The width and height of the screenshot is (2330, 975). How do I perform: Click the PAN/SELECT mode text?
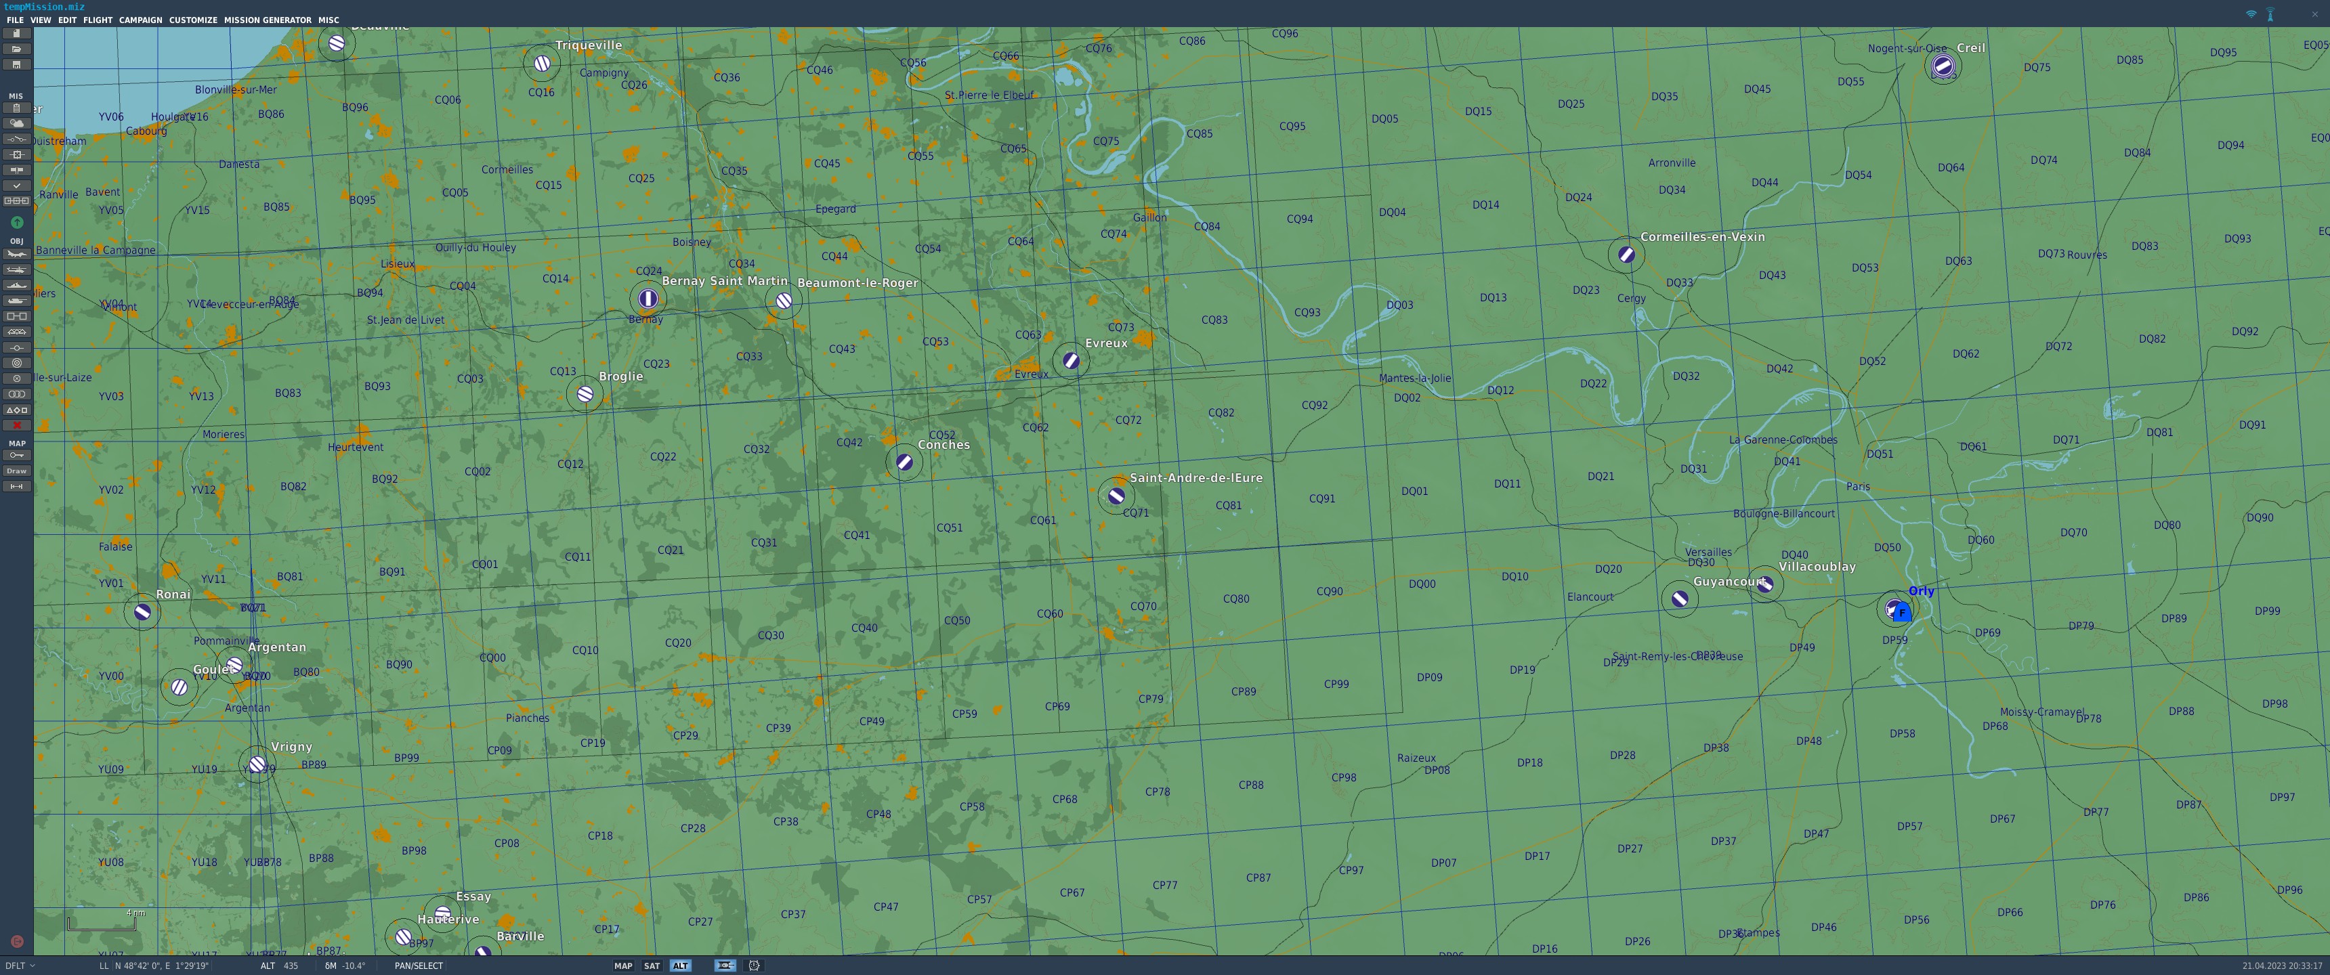(419, 966)
